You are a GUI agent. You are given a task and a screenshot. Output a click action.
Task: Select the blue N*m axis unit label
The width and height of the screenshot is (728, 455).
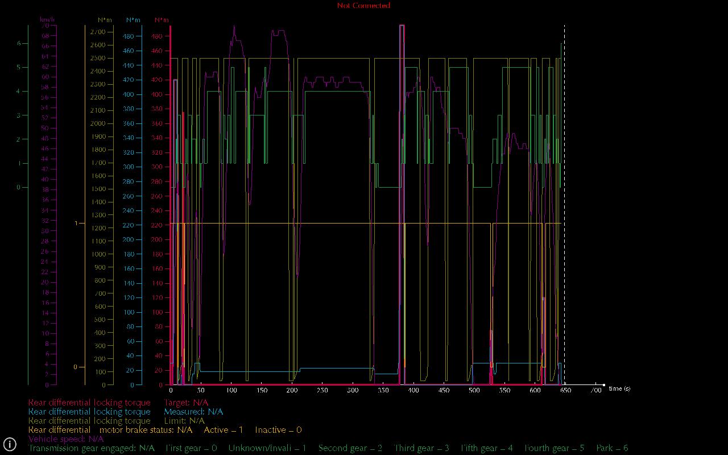133,20
